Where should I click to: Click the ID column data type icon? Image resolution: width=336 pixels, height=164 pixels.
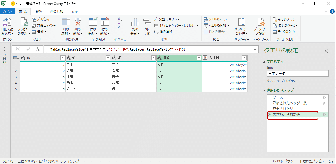pyautogui.click(x=23, y=58)
